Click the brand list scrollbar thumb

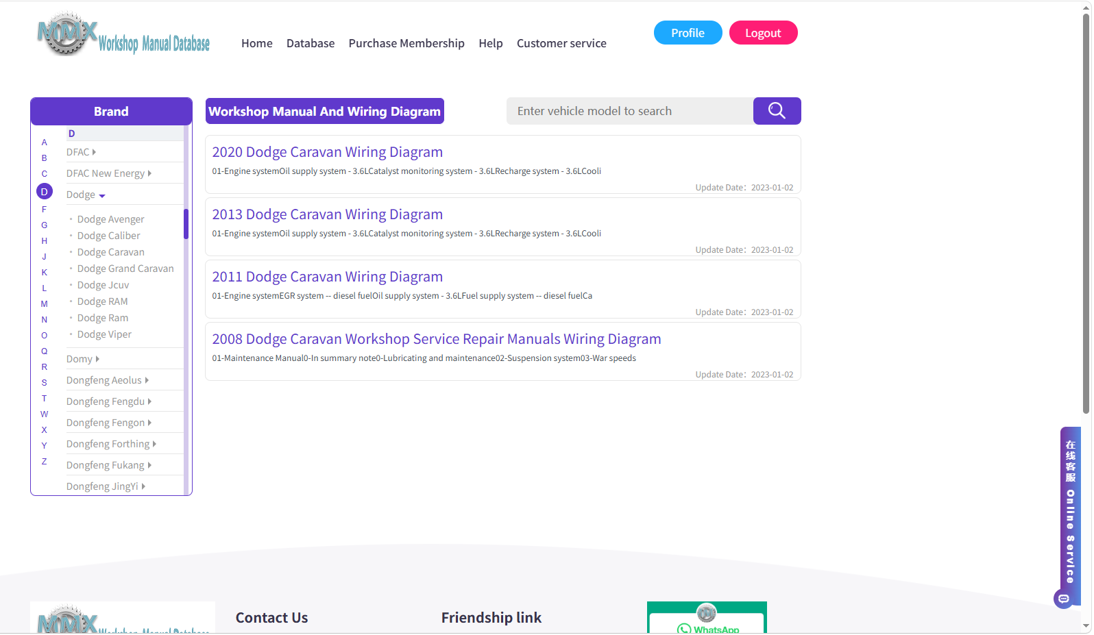(186, 224)
